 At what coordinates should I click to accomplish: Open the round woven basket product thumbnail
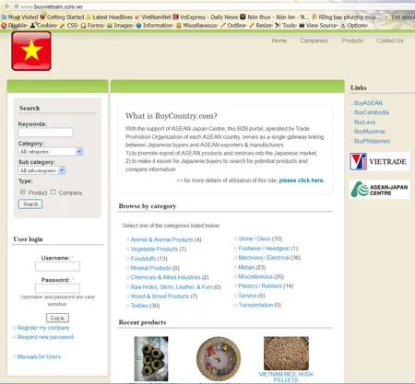click(x=219, y=359)
